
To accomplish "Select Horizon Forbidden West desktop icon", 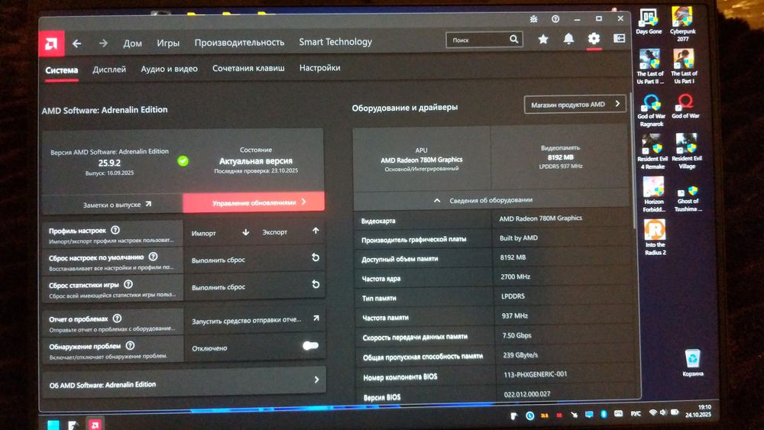I will pos(654,195).
